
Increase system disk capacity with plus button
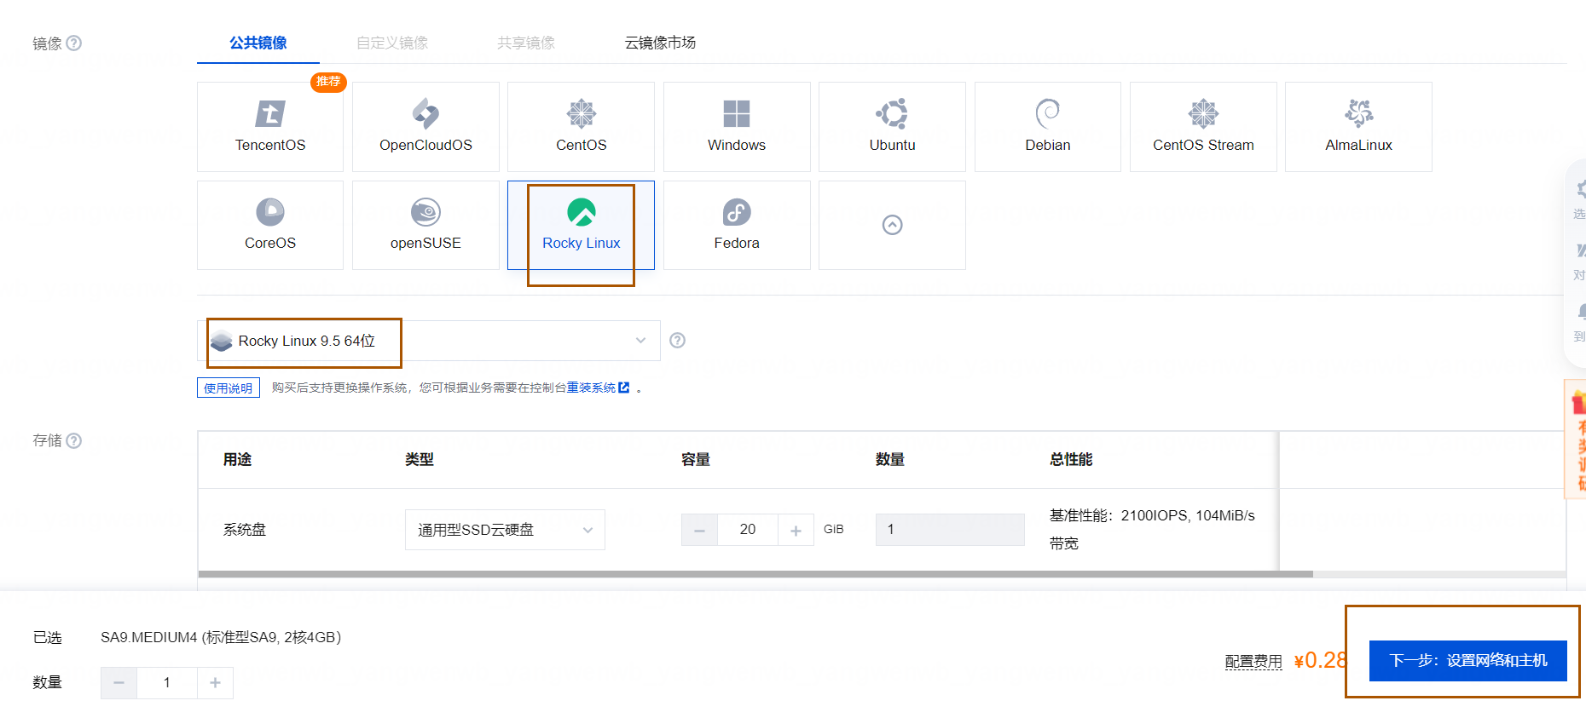click(x=796, y=530)
